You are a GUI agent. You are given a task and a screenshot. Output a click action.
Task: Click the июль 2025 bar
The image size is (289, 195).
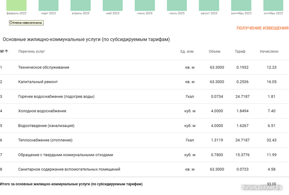(177, 5)
